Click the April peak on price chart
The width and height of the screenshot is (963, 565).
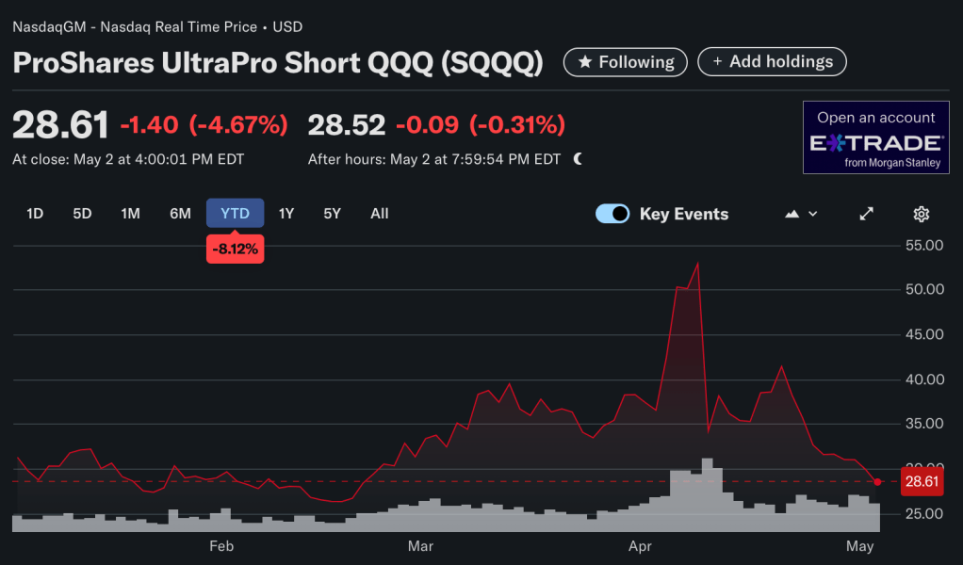[x=697, y=263]
